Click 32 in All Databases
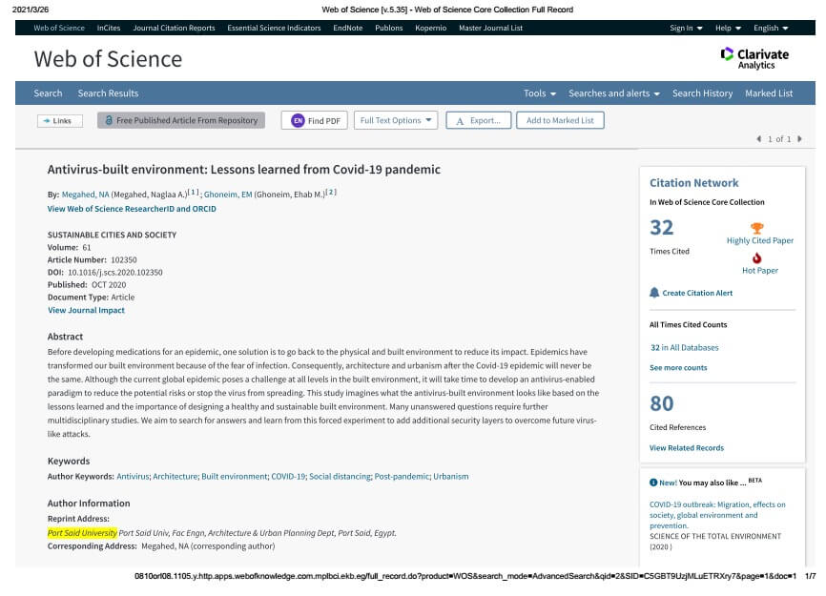This screenshot has height=596, width=826. coord(684,347)
